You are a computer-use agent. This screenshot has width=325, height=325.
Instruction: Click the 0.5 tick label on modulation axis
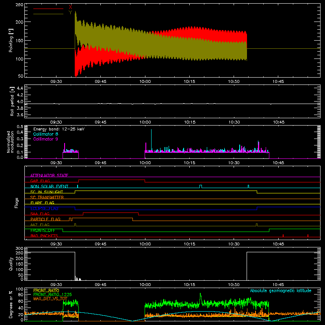point(20,126)
